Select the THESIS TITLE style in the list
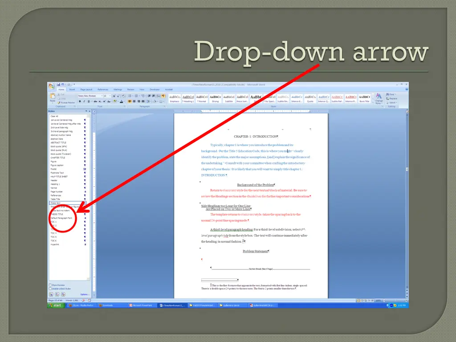This screenshot has width=456, height=342. point(57,214)
